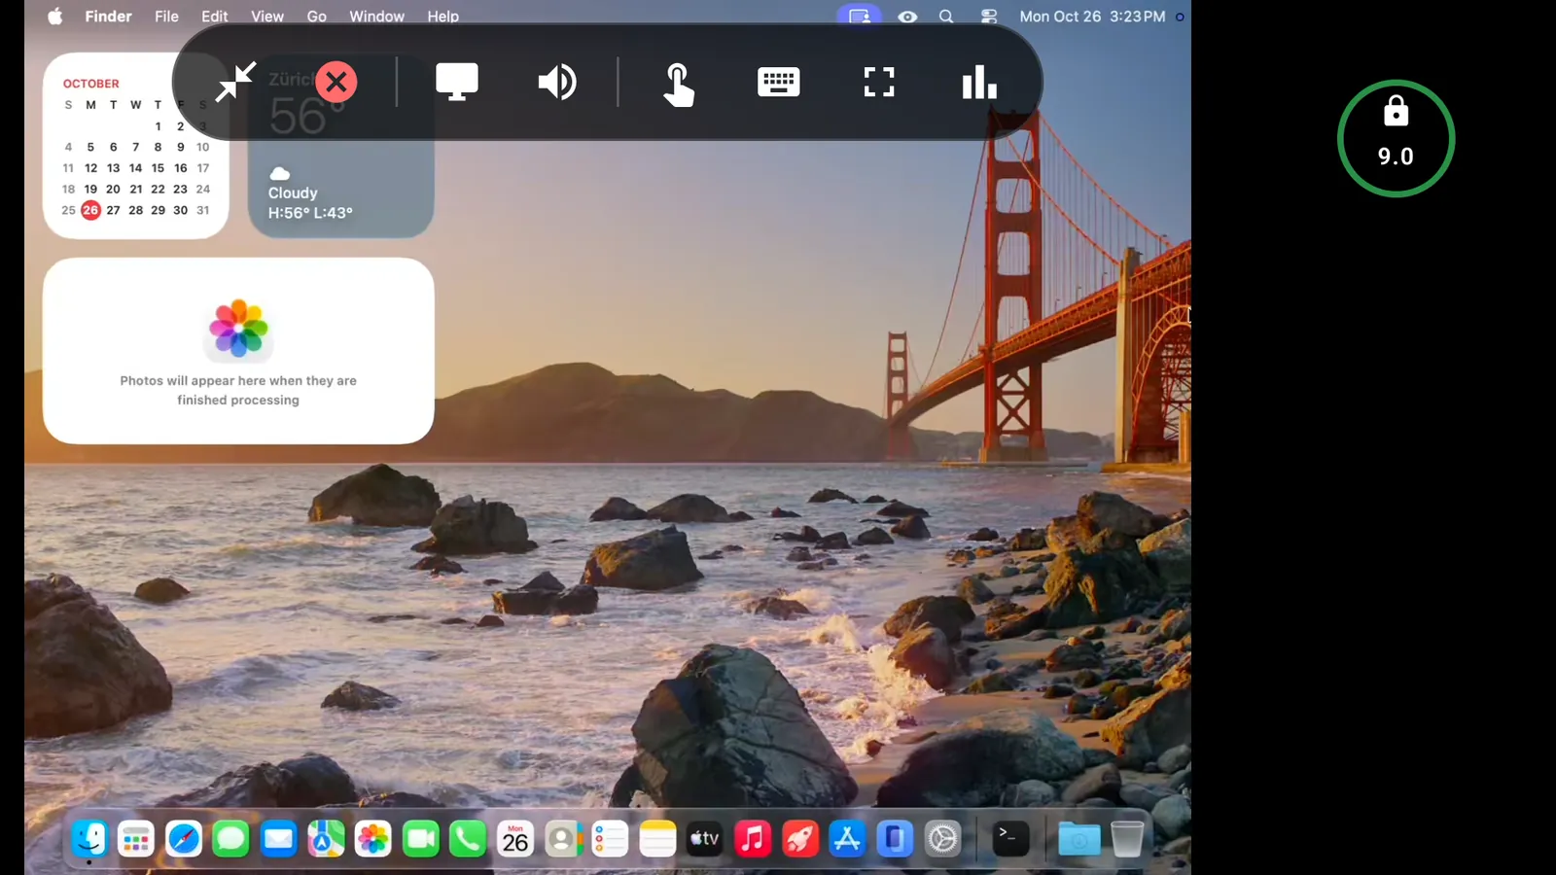
Task: Click the highlighted screen sharing status icon
Action: click(860, 17)
